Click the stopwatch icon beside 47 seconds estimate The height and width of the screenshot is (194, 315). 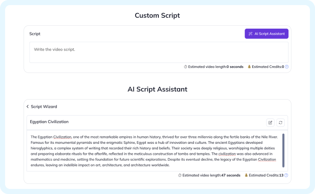[180, 175]
